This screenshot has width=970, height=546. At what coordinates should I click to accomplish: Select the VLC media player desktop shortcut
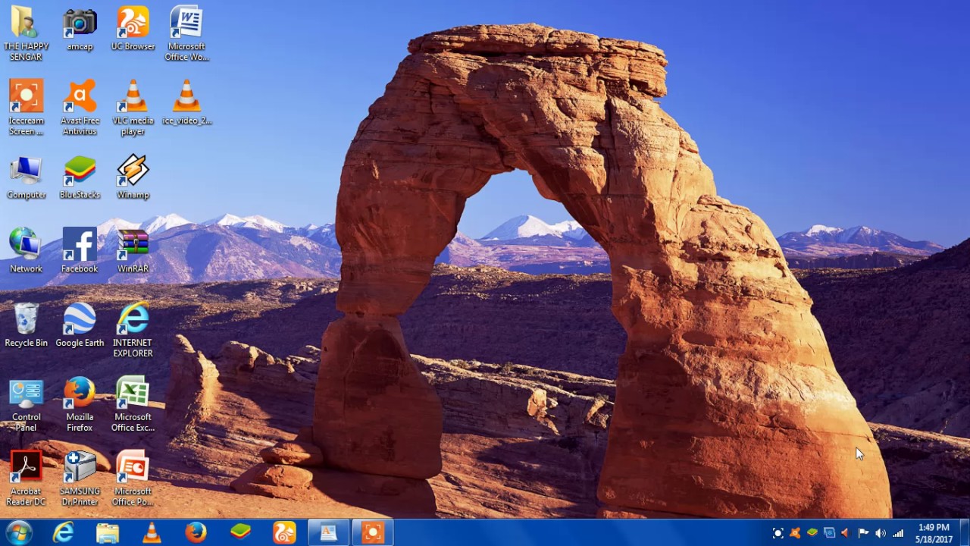pyautogui.click(x=133, y=108)
